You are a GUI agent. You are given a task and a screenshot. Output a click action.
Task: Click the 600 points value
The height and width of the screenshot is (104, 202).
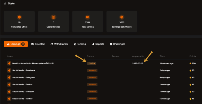(194, 63)
